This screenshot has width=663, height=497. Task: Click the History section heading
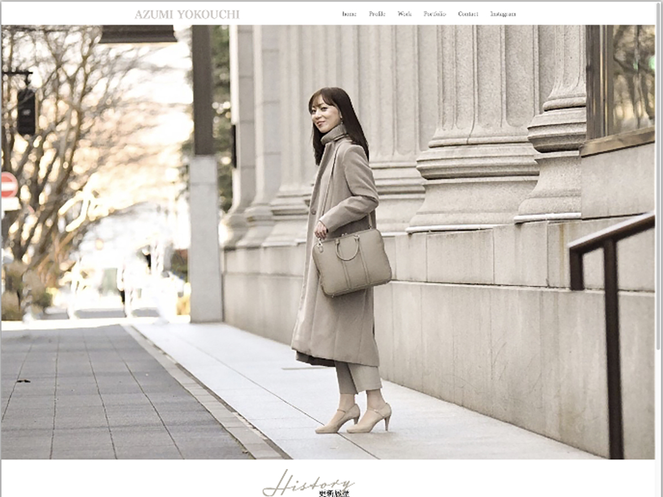[308, 483]
